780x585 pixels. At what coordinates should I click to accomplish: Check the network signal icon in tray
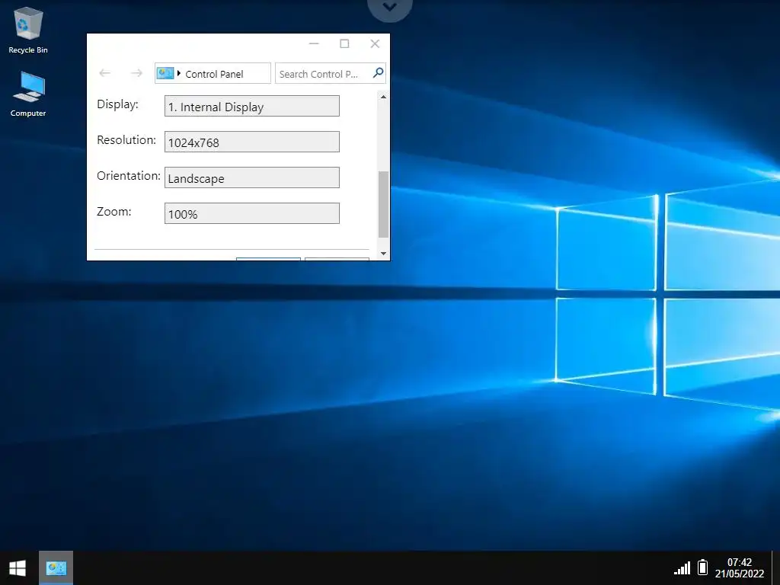click(x=682, y=567)
